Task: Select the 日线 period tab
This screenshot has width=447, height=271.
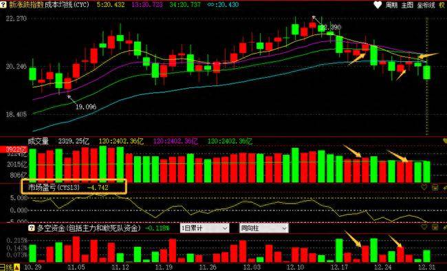Action: pyautogui.click(x=7, y=268)
